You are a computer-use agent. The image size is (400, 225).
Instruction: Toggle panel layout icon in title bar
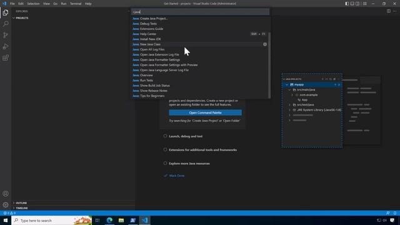click(x=352, y=4)
